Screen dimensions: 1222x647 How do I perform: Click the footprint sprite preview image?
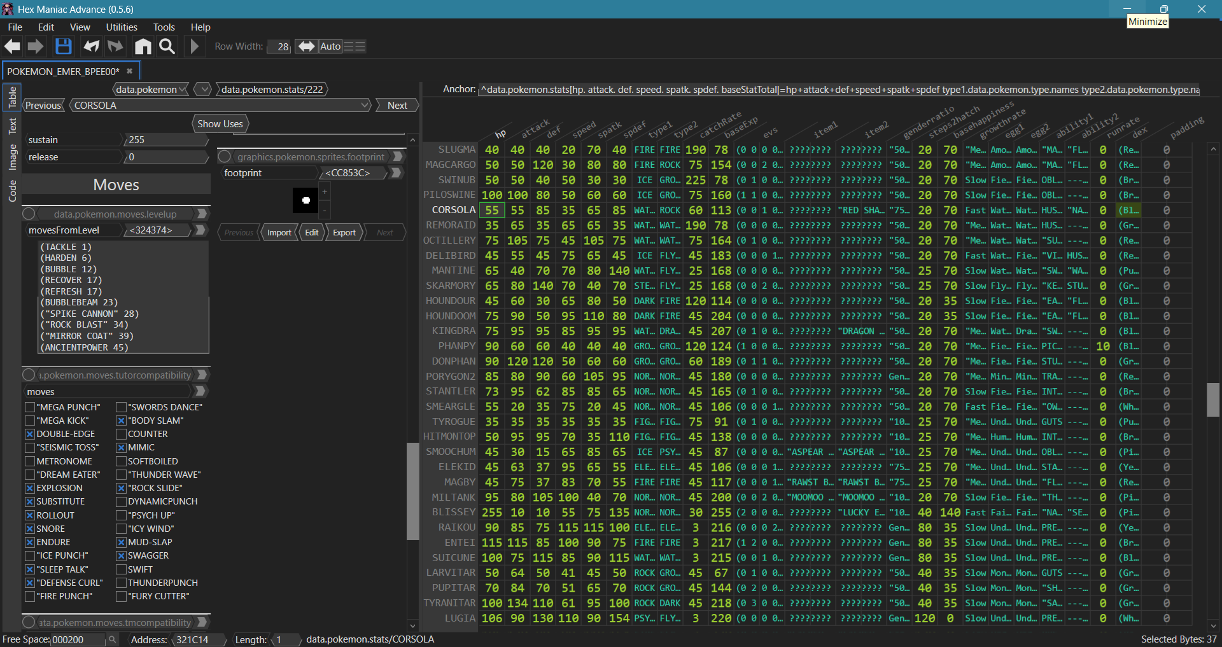pyautogui.click(x=305, y=200)
